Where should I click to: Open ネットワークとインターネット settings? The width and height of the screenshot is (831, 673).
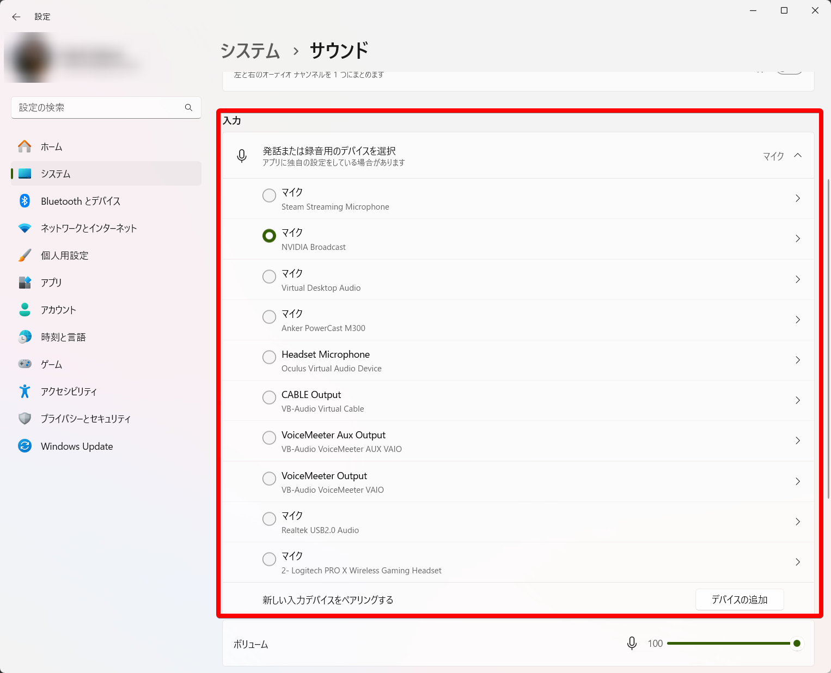[x=106, y=228]
